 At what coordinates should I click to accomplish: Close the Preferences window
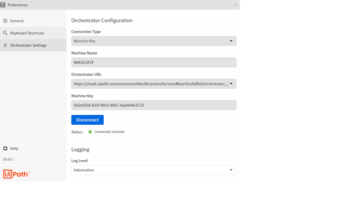click(235, 5)
